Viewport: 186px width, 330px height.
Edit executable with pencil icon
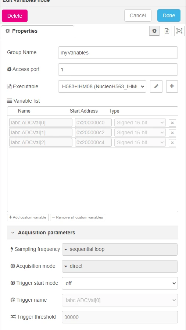pos(156,86)
